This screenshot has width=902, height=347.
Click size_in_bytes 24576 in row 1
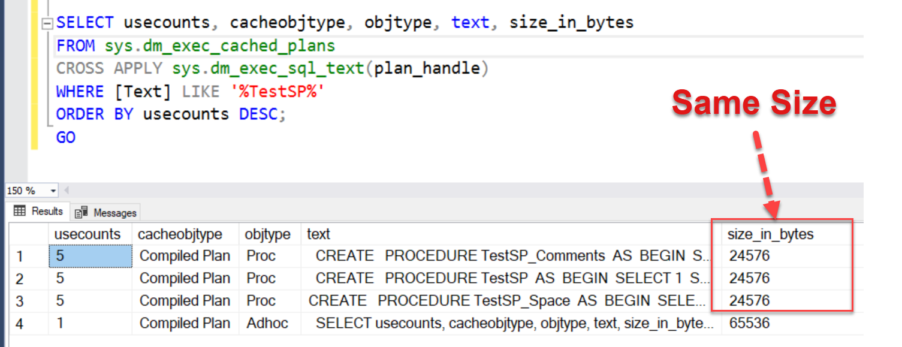tap(792, 256)
